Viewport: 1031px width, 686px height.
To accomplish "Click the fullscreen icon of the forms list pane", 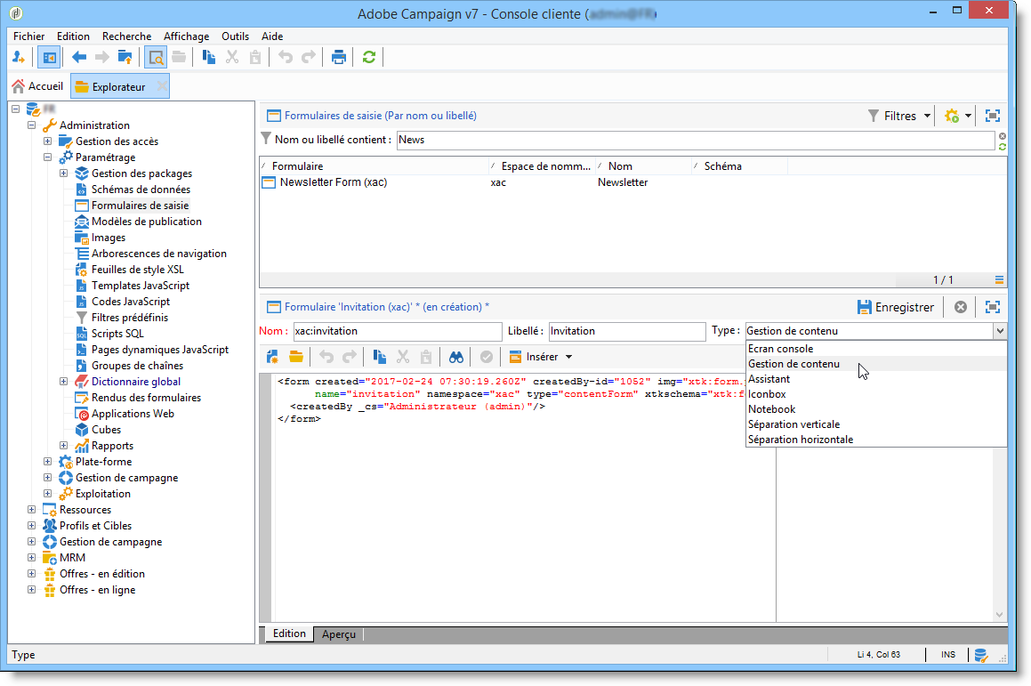I will click(992, 116).
